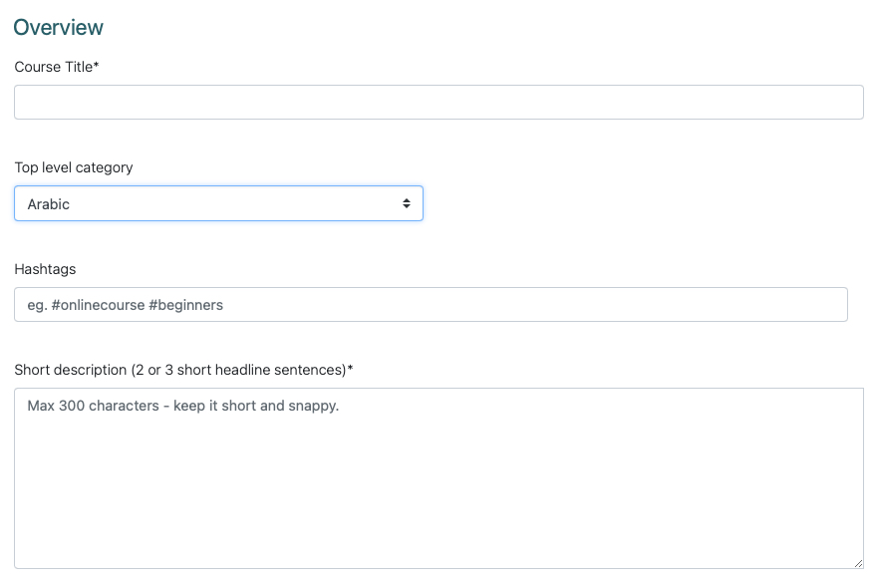Click the Course Title text field

438,103
